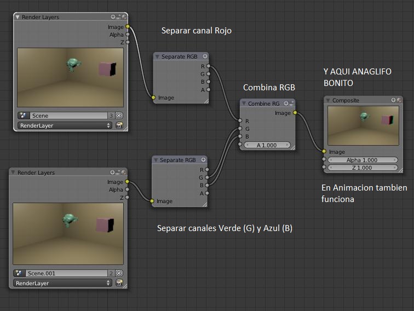Click G output socket on bottom Separate RGB
Image resolution: width=414 pixels, height=311 pixels.
207,177
